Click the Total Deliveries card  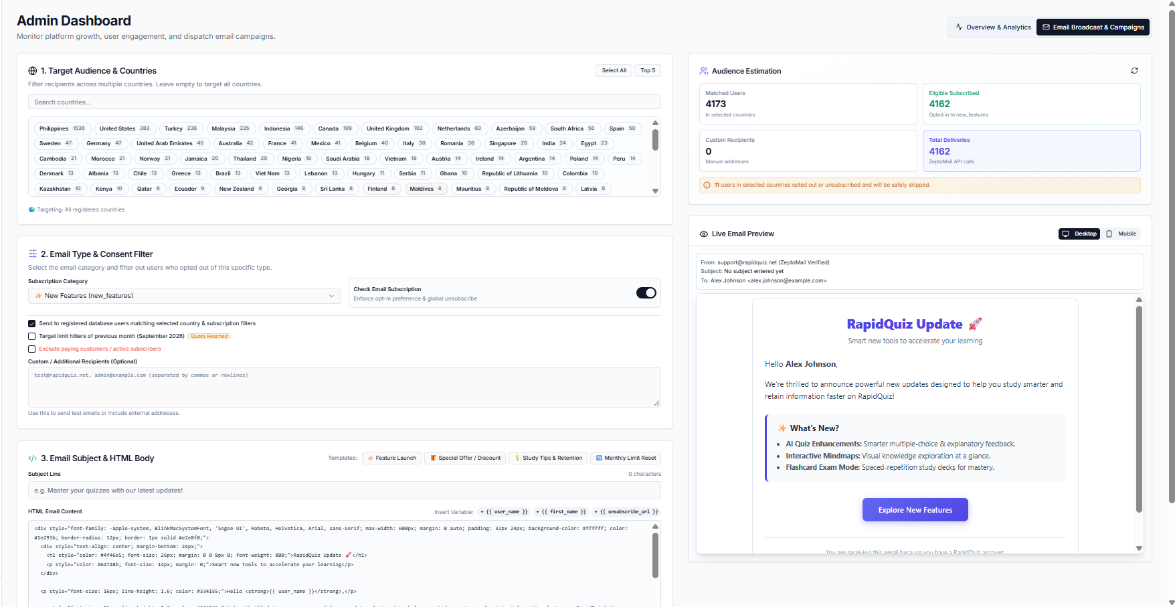[1031, 151]
